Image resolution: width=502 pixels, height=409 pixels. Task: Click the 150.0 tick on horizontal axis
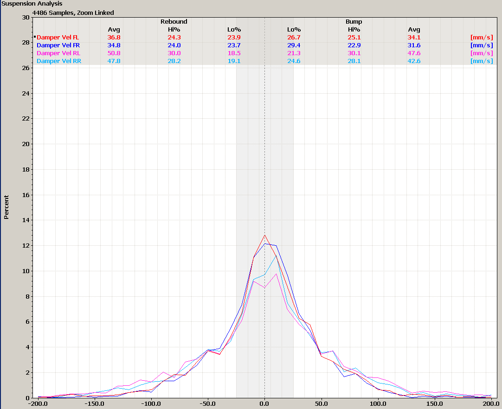click(x=435, y=404)
